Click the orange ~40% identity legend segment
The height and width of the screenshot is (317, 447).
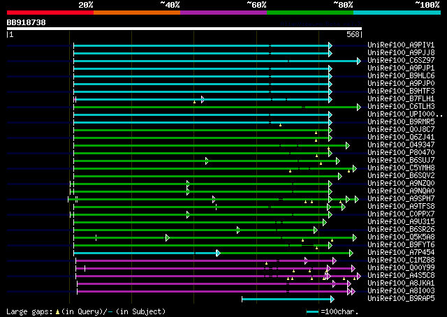pos(137,13)
